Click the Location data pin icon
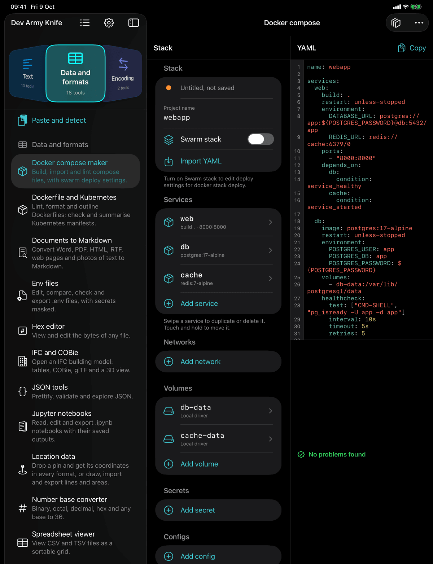 coord(22,469)
